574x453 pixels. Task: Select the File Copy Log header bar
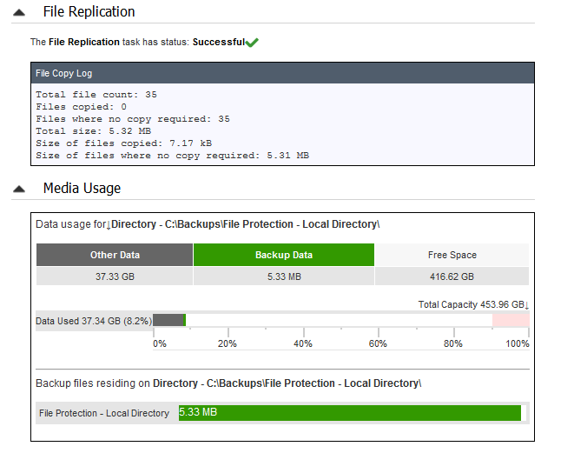pyautogui.click(x=282, y=73)
